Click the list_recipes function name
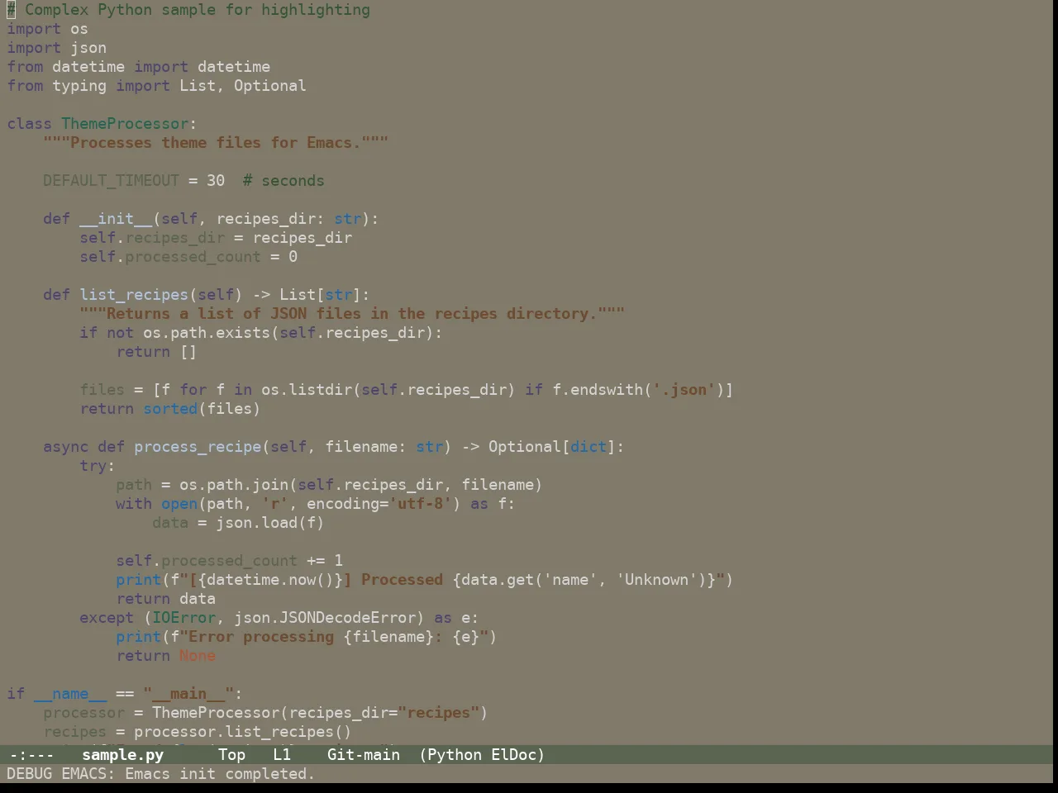 coord(134,295)
